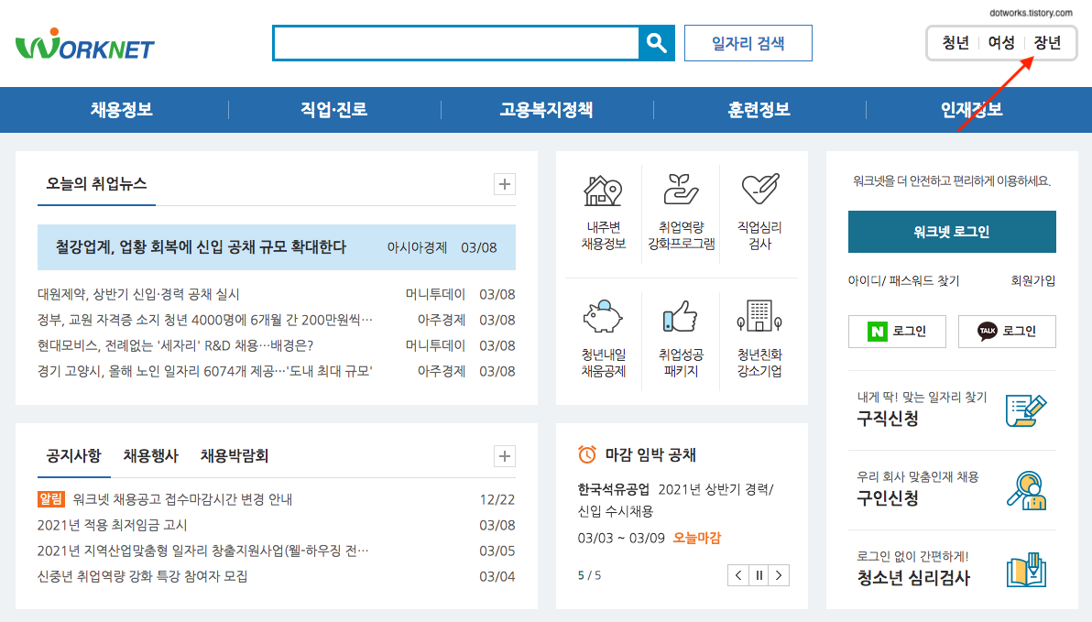Log in with the KakaoTalk icon
1092x622 pixels.
coord(1007,331)
